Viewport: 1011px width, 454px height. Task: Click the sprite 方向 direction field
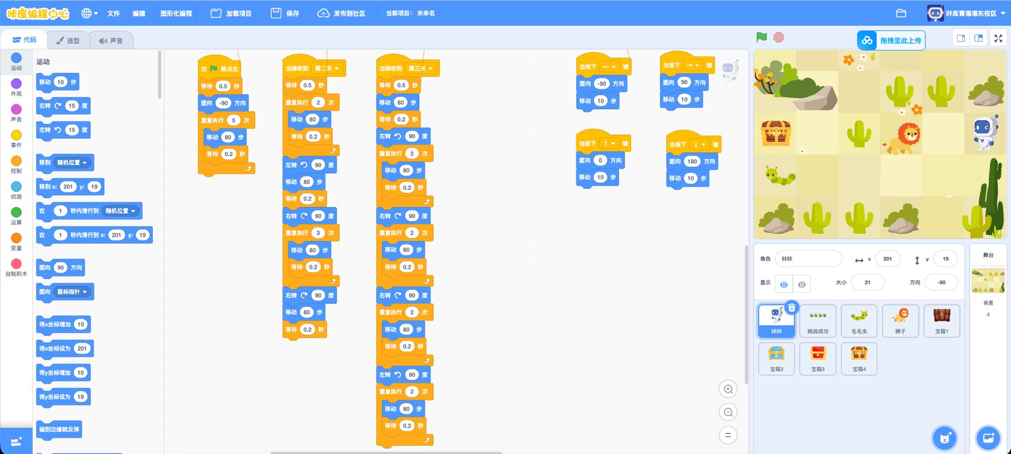pyautogui.click(x=941, y=282)
